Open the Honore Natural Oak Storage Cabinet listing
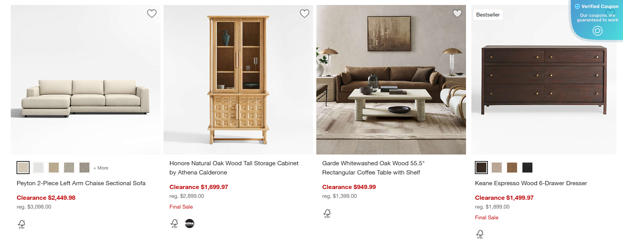Image resolution: width=623 pixels, height=245 pixels. tap(234, 168)
